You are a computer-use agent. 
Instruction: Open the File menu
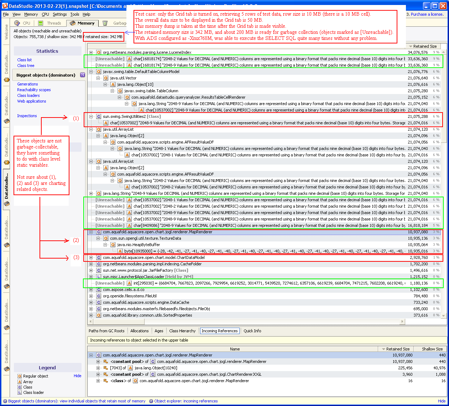coord(6,14)
